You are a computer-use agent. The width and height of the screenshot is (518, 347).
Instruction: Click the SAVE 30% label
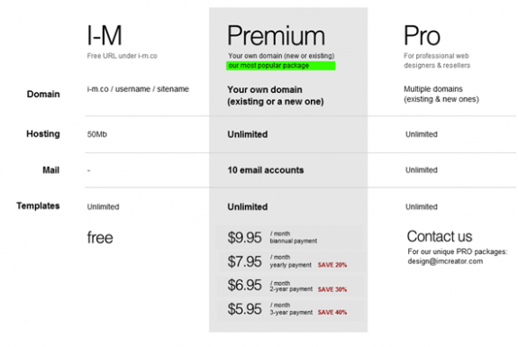332,289
